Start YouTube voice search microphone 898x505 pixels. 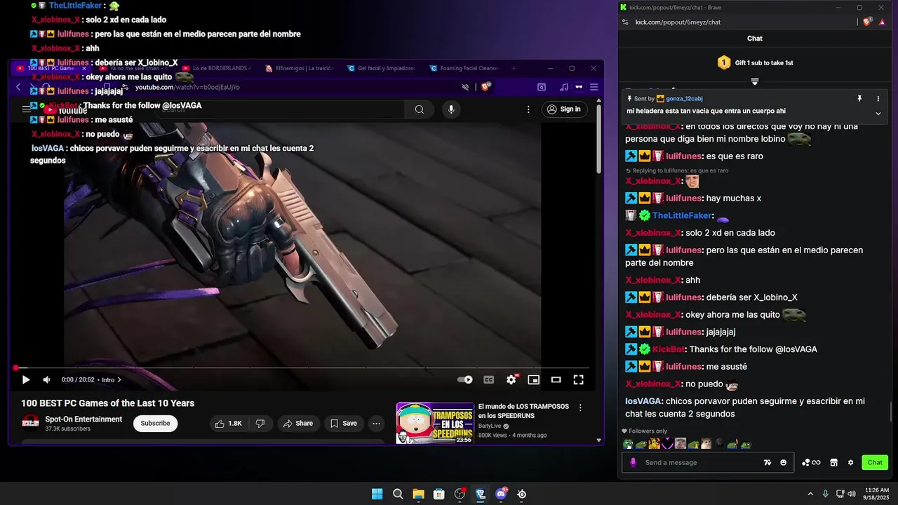pos(451,109)
